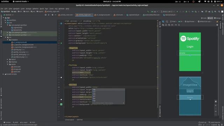224x126 pixels.
Task: Click the scroll-from-source target icon in project panel
Action: pos(45,15)
